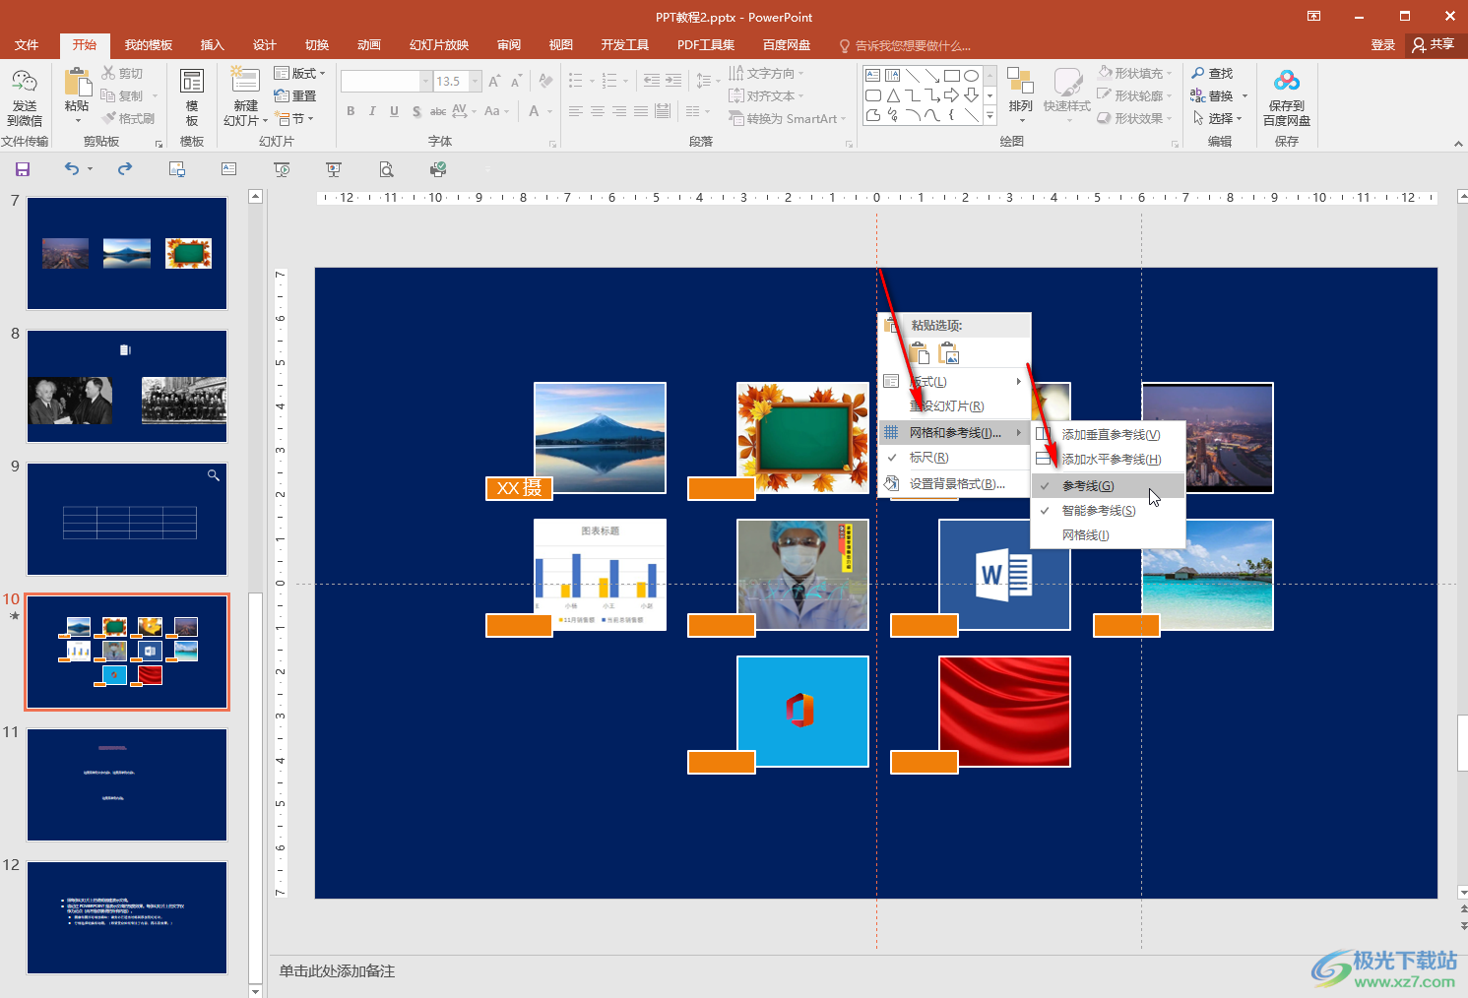Screen dimensions: 1468x998
Task: Open the font size dropdown showing 13.5
Action: click(x=476, y=82)
